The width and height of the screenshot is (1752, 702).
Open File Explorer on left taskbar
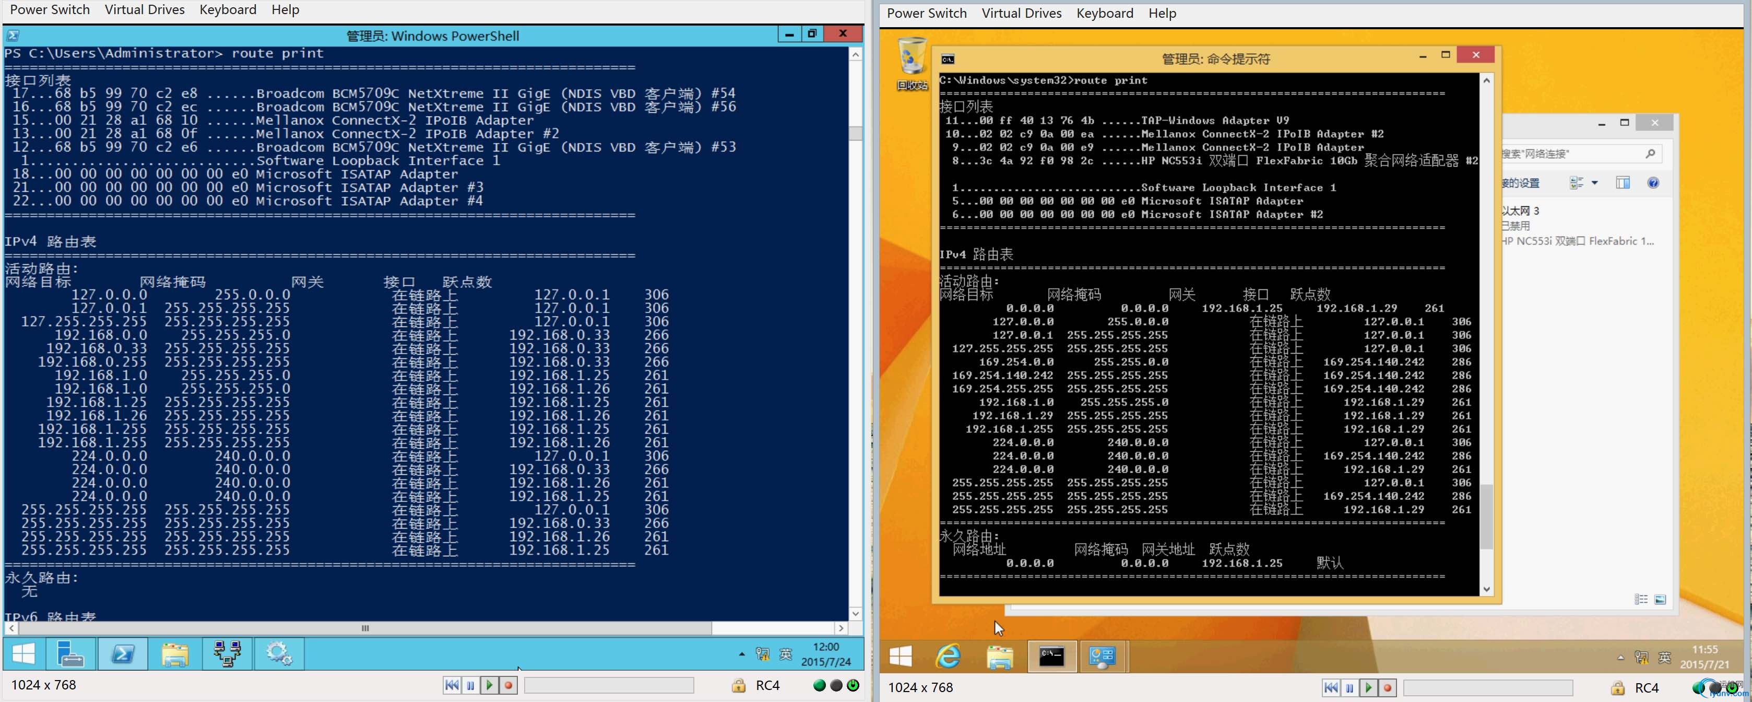(x=175, y=654)
